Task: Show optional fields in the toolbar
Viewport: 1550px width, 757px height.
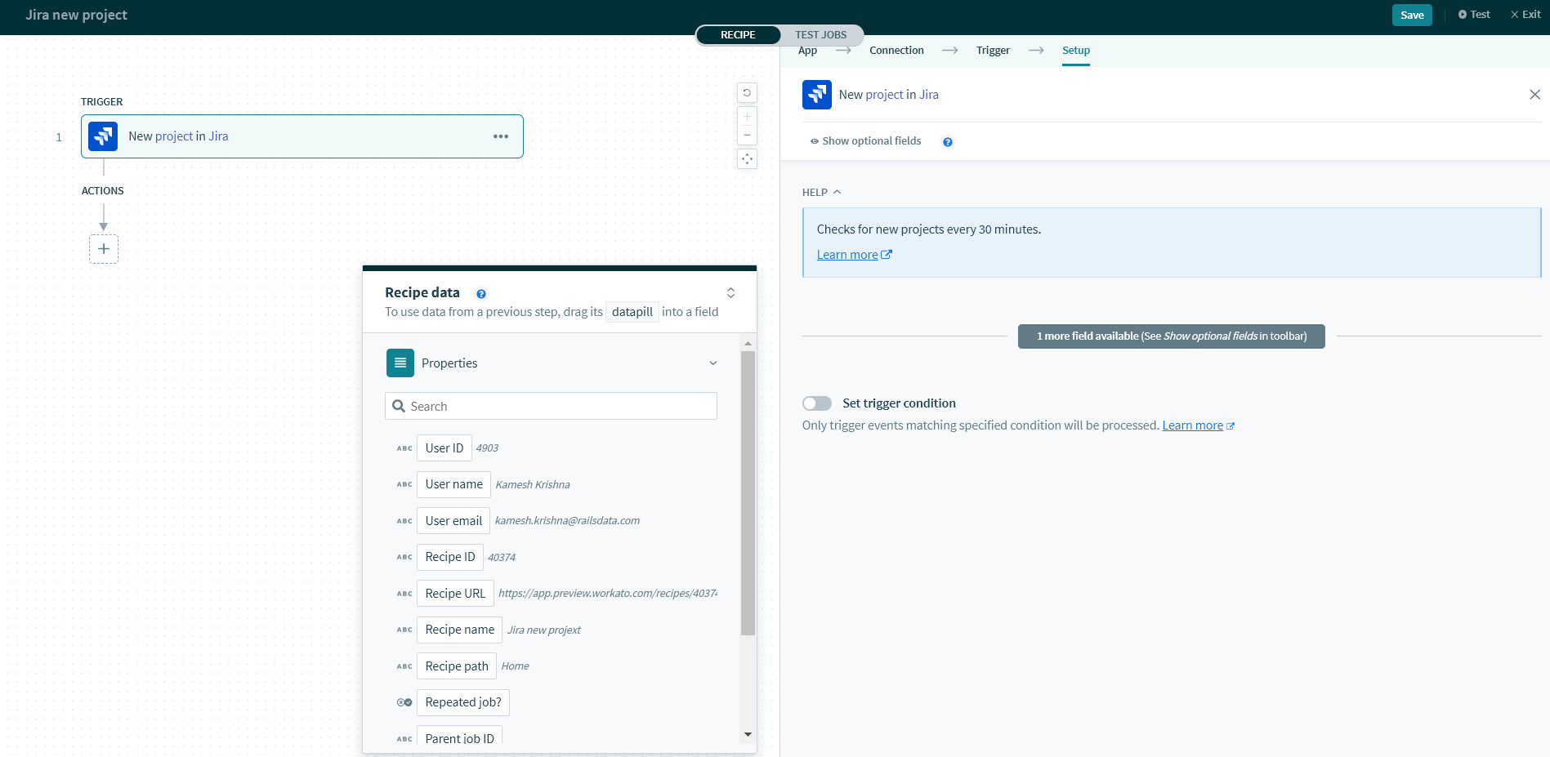Action: click(865, 141)
